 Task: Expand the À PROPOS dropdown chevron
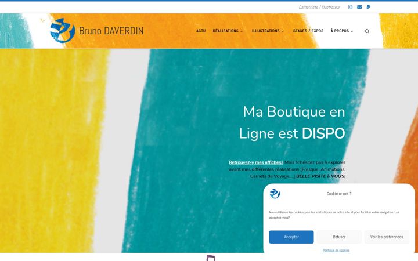[352, 31]
